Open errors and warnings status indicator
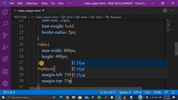The image size is (178, 100). point(9,92)
